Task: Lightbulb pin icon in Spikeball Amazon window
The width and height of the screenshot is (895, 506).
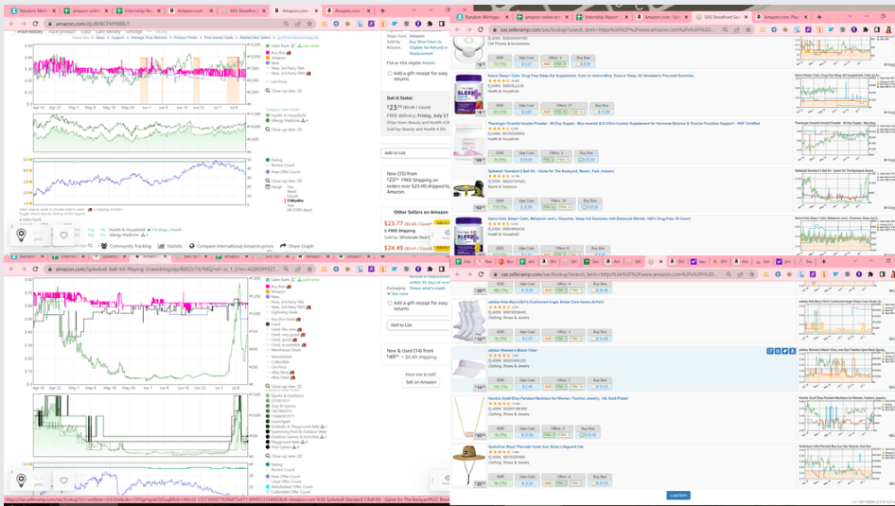Action: [21, 480]
